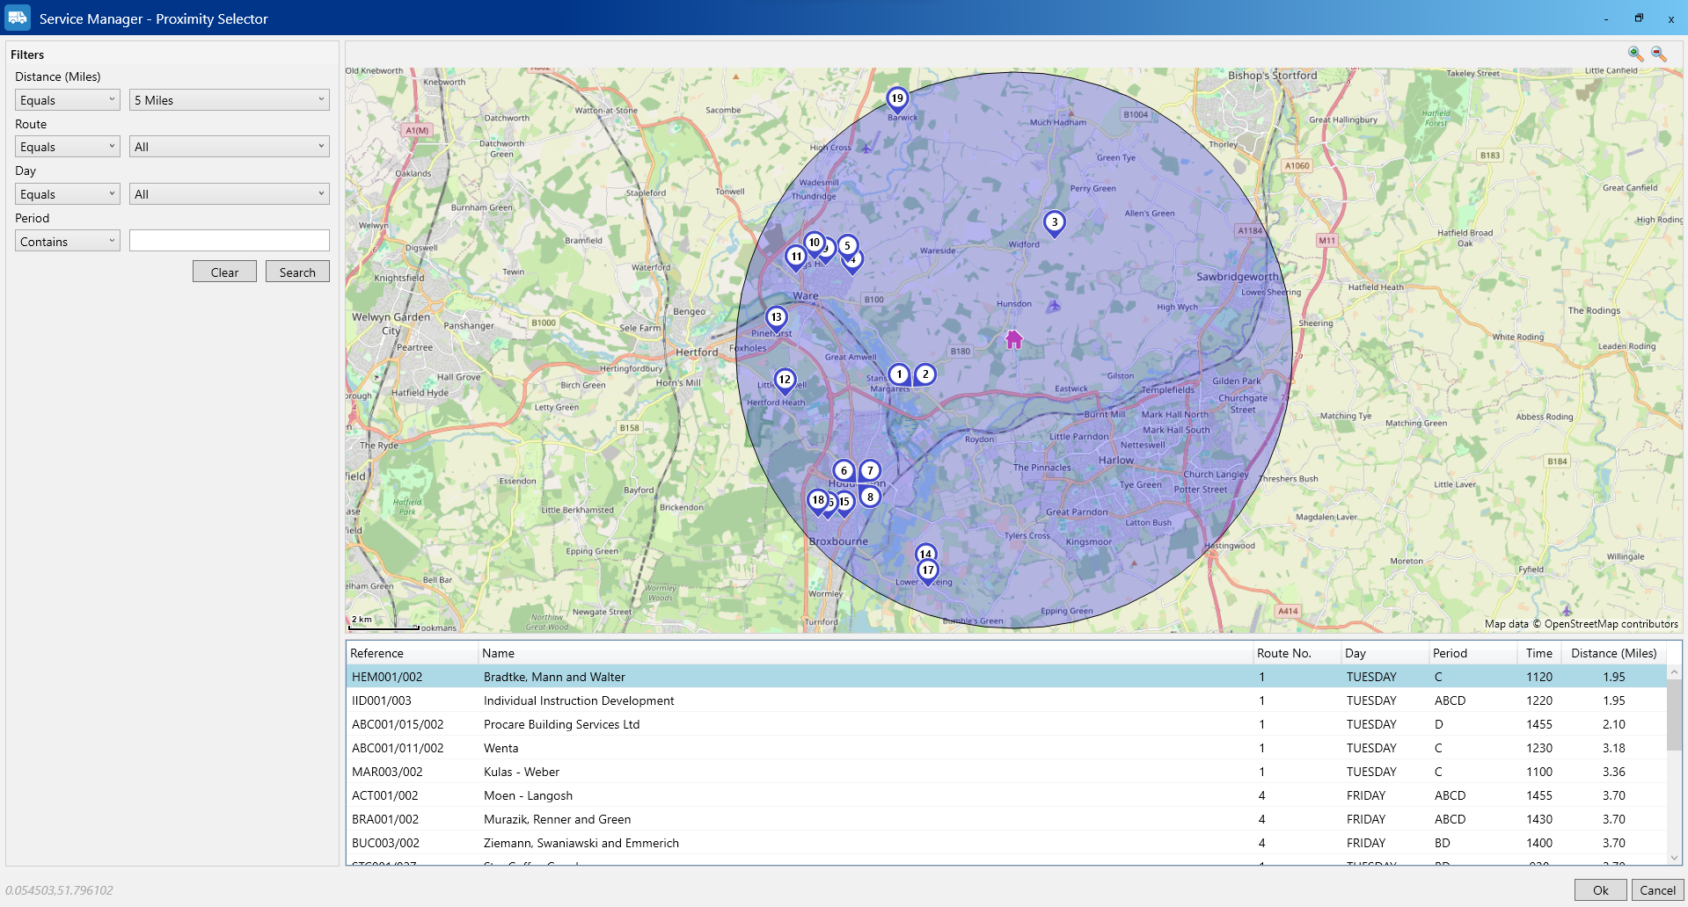Click the Clear filters button
The height and width of the screenshot is (907, 1688).
[224, 272]
